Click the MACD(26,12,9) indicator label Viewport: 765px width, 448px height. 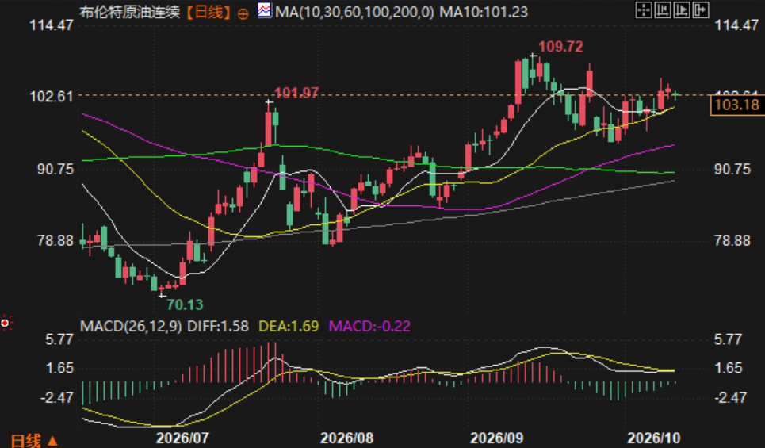tap(131, 326)
